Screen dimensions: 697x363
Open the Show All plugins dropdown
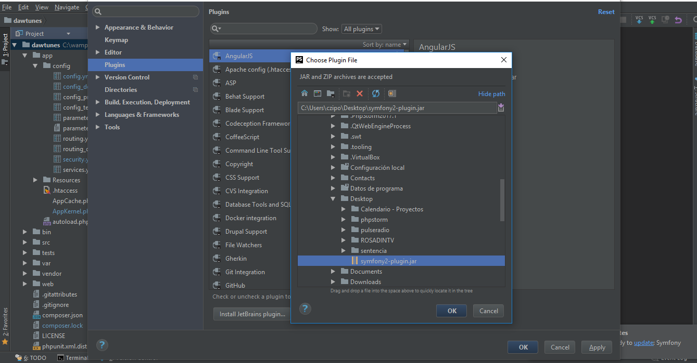(361, 29)
